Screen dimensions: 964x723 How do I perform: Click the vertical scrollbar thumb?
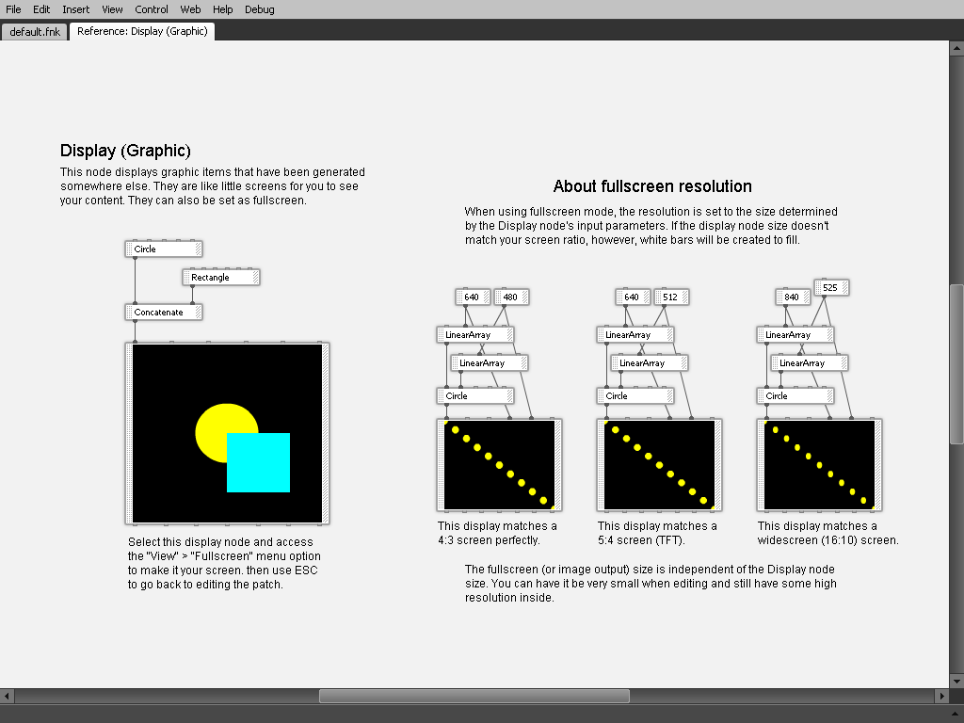point(956,364)
